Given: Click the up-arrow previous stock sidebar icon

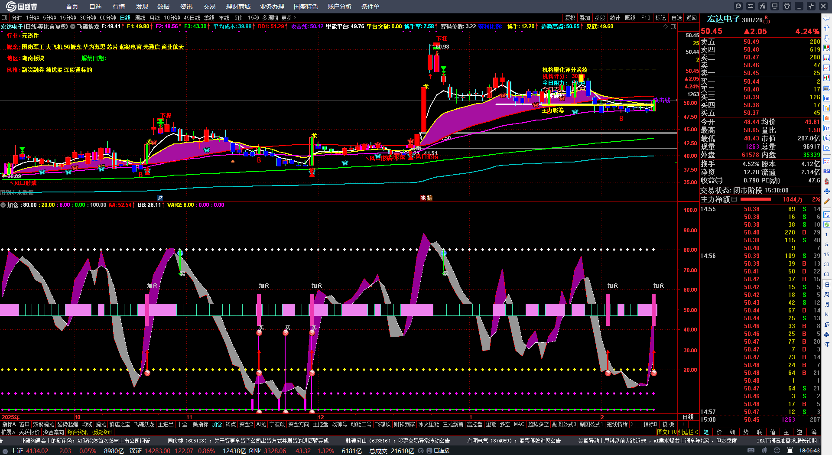Looking at the screenshot, I should coord(827,28).
